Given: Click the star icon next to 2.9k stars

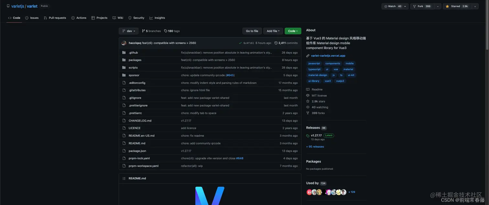Looking at the screenshot, I should [x=308, y=101].
